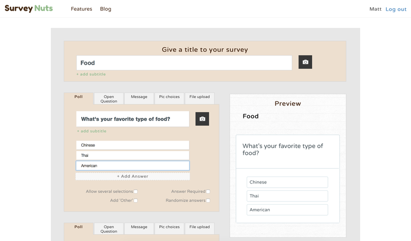411x241 pixels.
Task: Open Pic choices tab in first question
Action: (169, 97)
